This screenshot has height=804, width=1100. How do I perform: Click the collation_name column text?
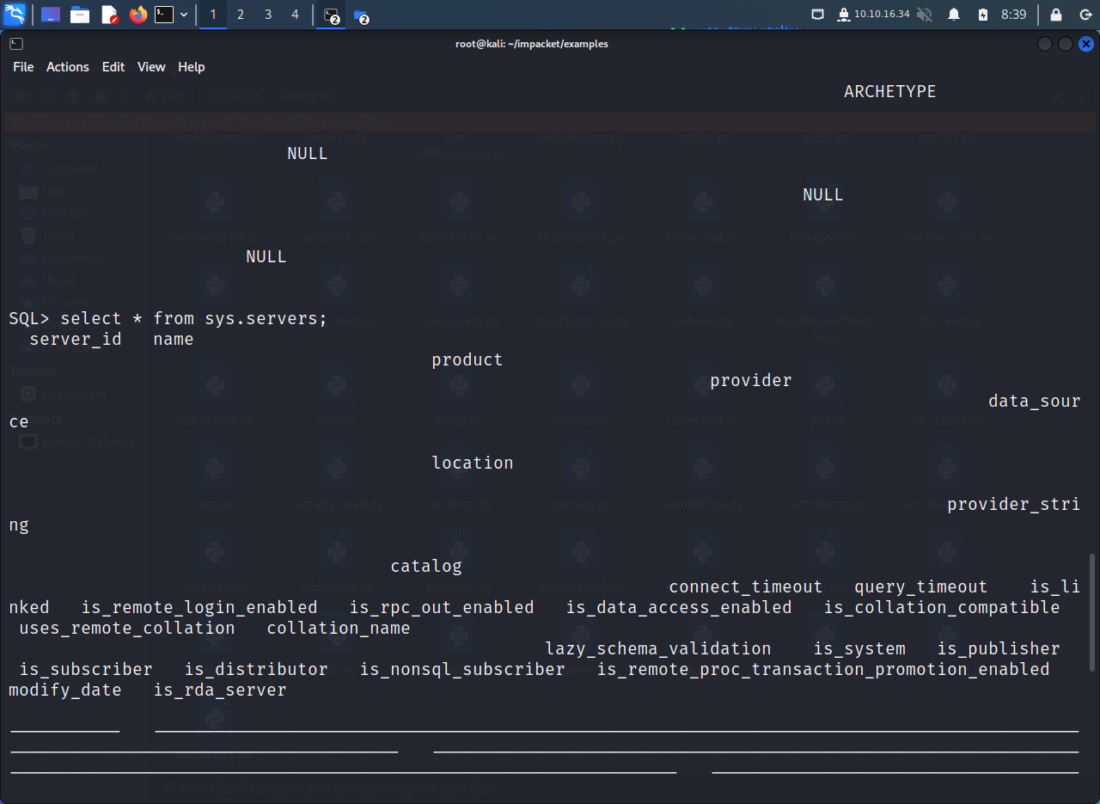pos(339,629)
